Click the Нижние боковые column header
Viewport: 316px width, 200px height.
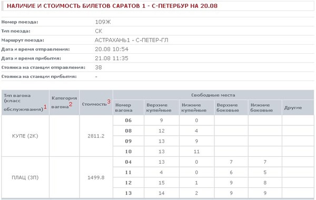click(262, 107)
